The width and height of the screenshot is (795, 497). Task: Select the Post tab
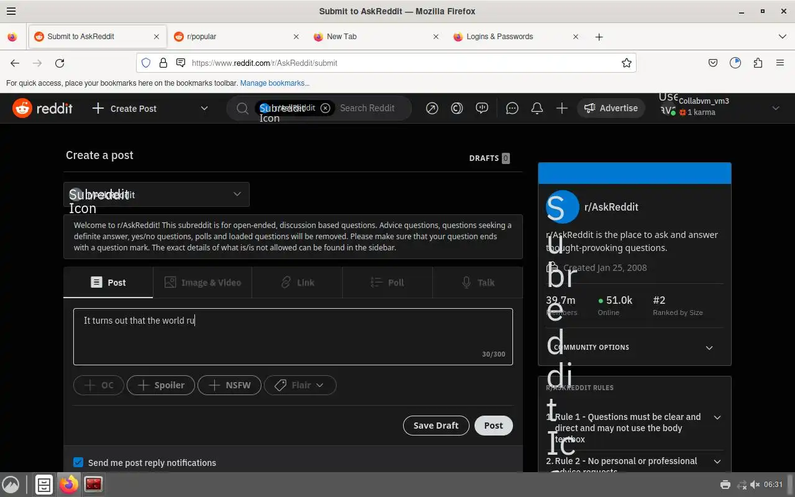click(109, 282)
